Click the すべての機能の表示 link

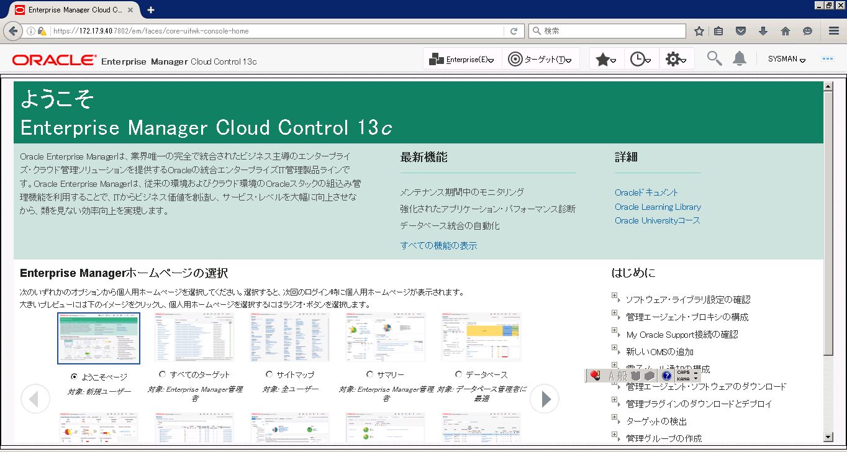tap(438, 245)
